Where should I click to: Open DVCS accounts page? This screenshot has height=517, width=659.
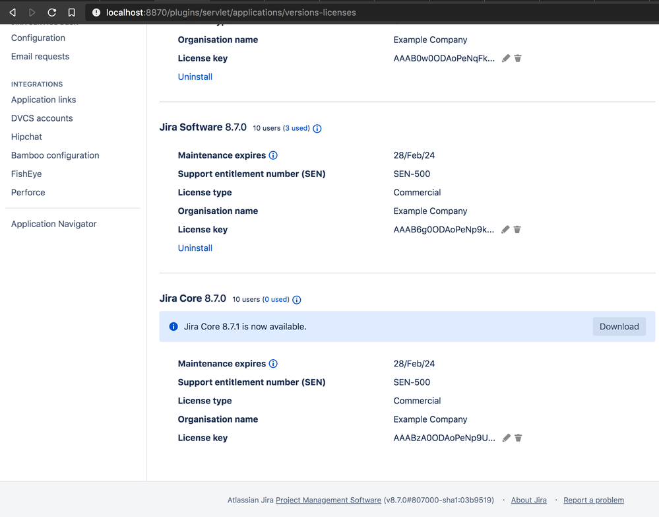pos(42,118)
